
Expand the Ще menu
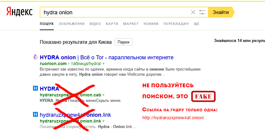[x=197, y=24]
